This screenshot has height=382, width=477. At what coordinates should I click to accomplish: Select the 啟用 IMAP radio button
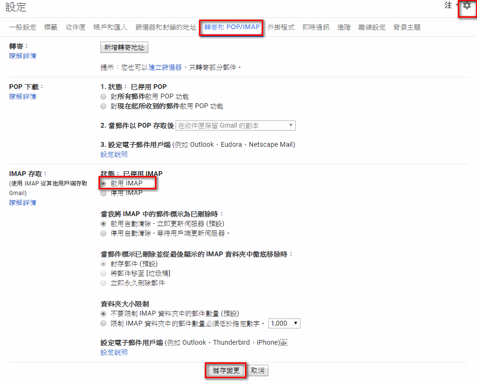tap(103, 184)
